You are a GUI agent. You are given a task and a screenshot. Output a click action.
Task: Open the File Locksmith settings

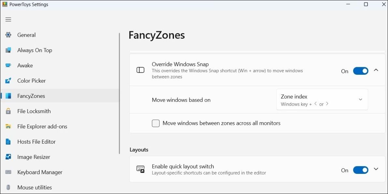coord(34,111)
